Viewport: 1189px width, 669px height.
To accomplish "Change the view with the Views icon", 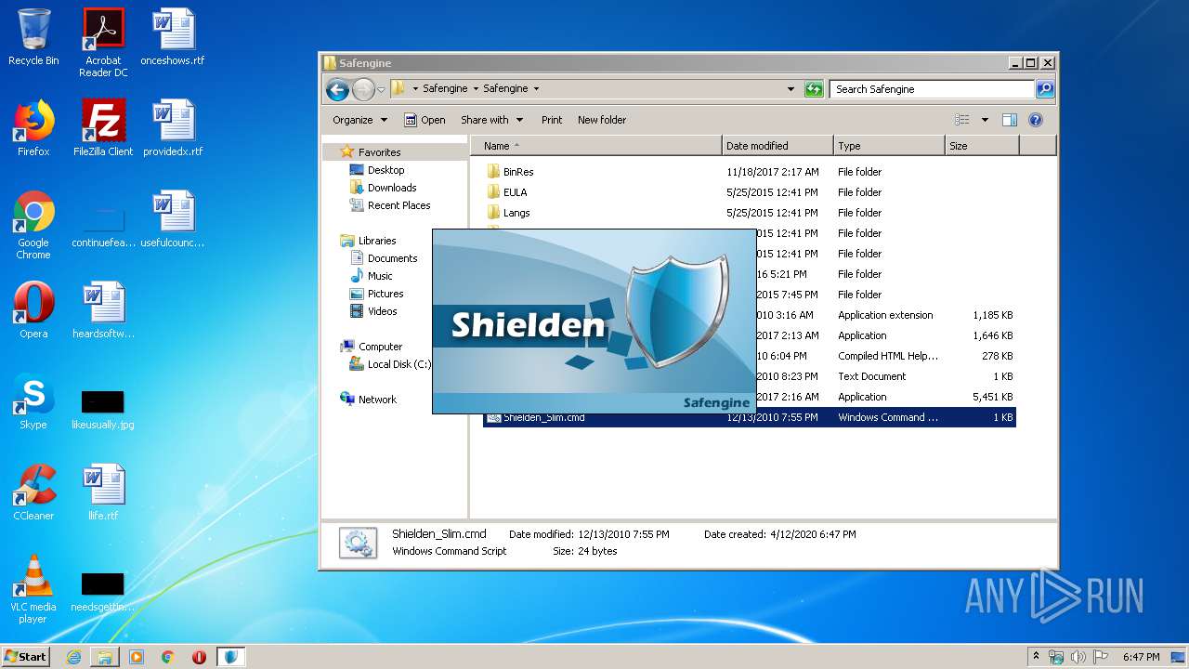I will point(962,120).
